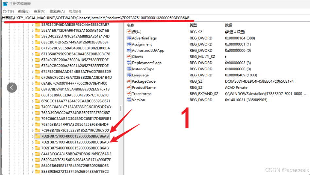
Task: Open the 编辑(E) menu
Action: (24, 11)
